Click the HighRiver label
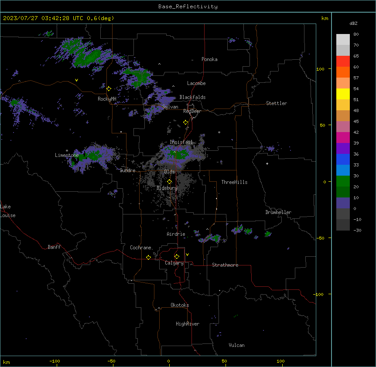The width and height of the screenshot is (376, 367). coord(188,324)
